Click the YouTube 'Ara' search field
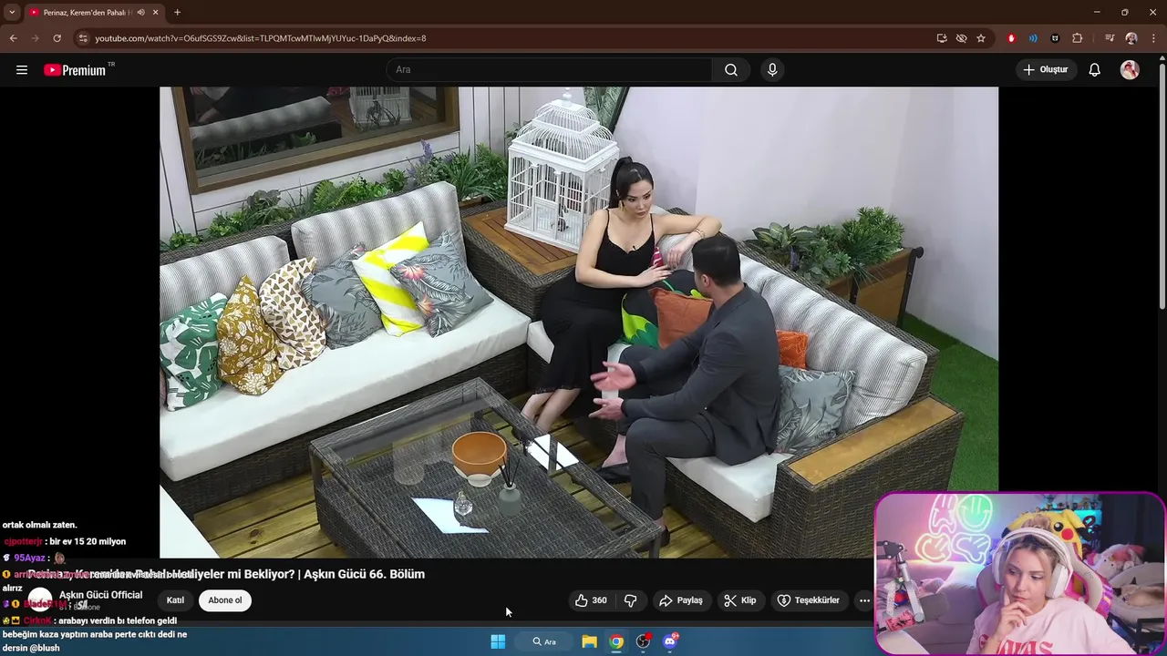This screenshot has height=656, width=1167. pos(550,70)
